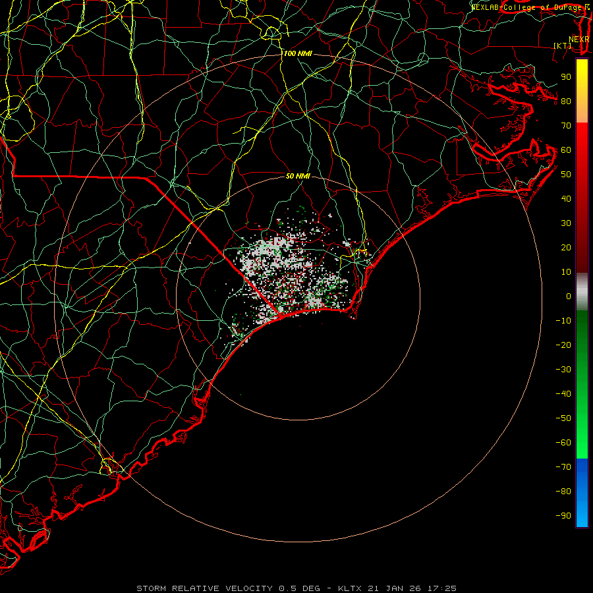Click the '-40' scale value
The image size is (593, 593).
pyautogui.click(x=563, y=394)
